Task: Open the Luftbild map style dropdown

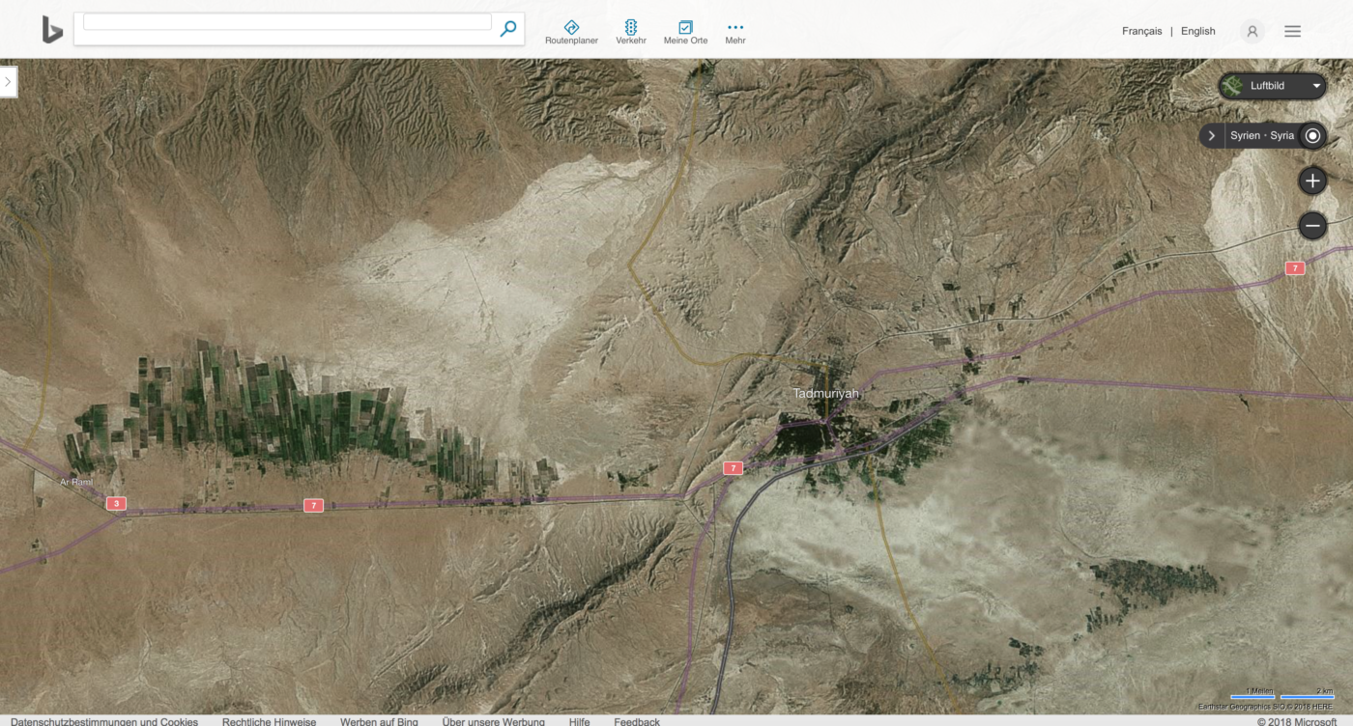Action: 1272,86
